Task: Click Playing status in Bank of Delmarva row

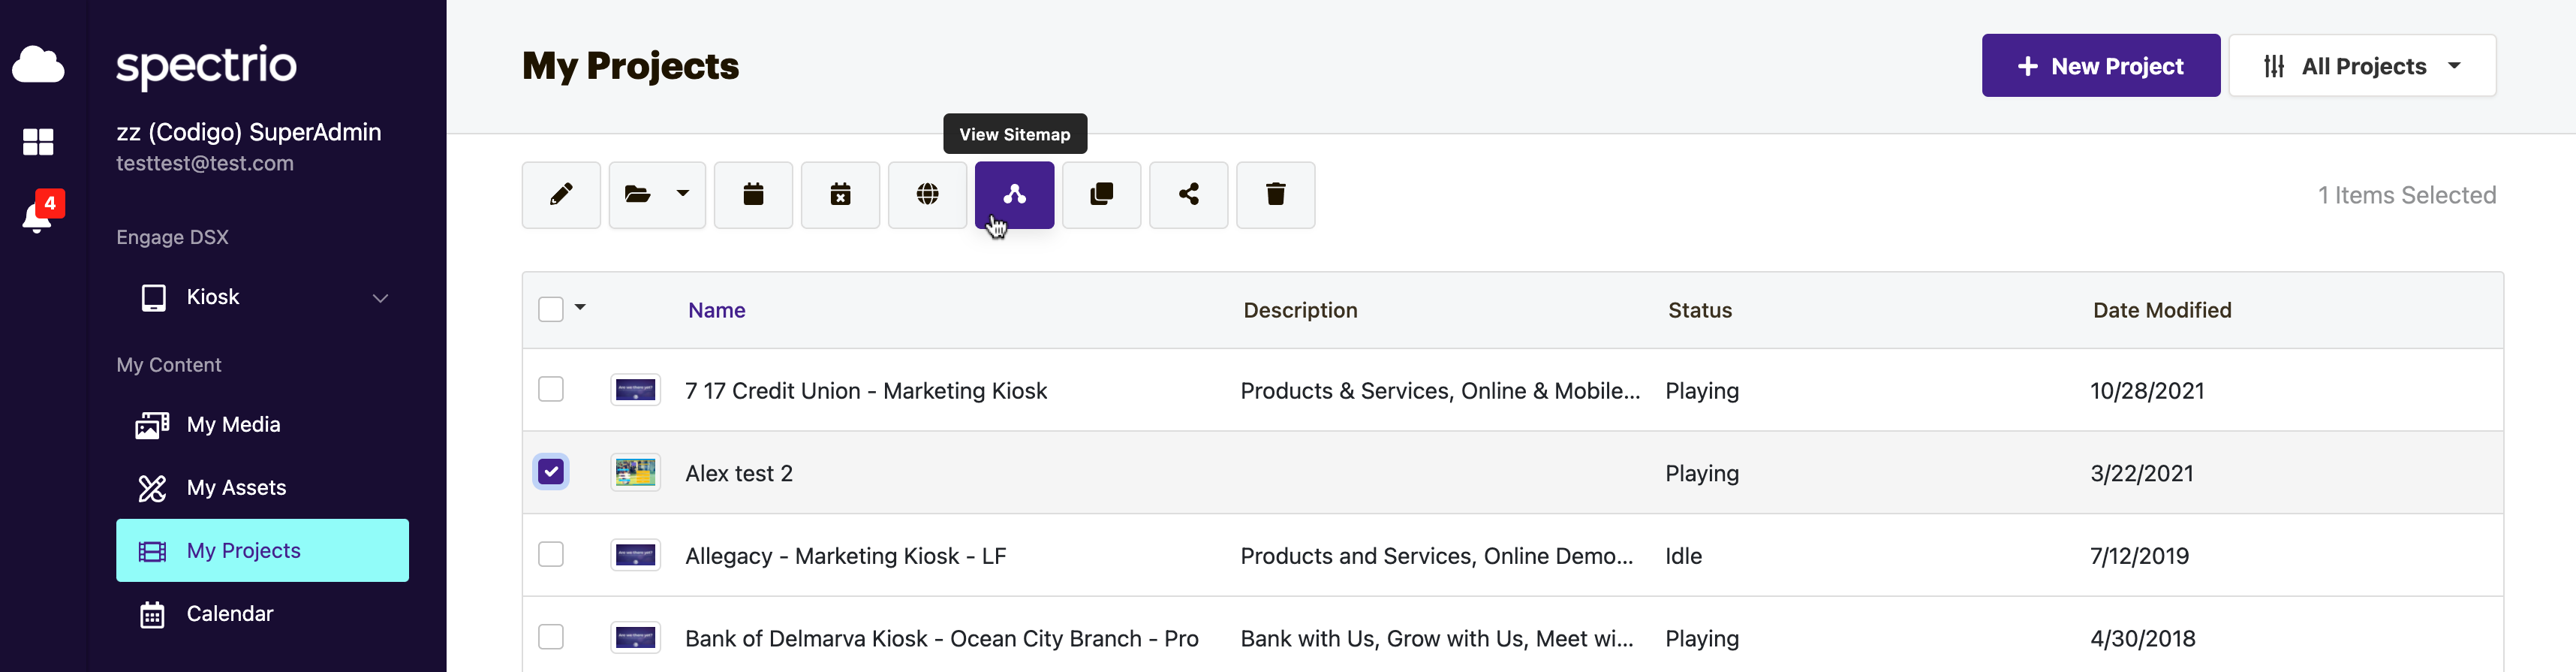Action: 1702,639
